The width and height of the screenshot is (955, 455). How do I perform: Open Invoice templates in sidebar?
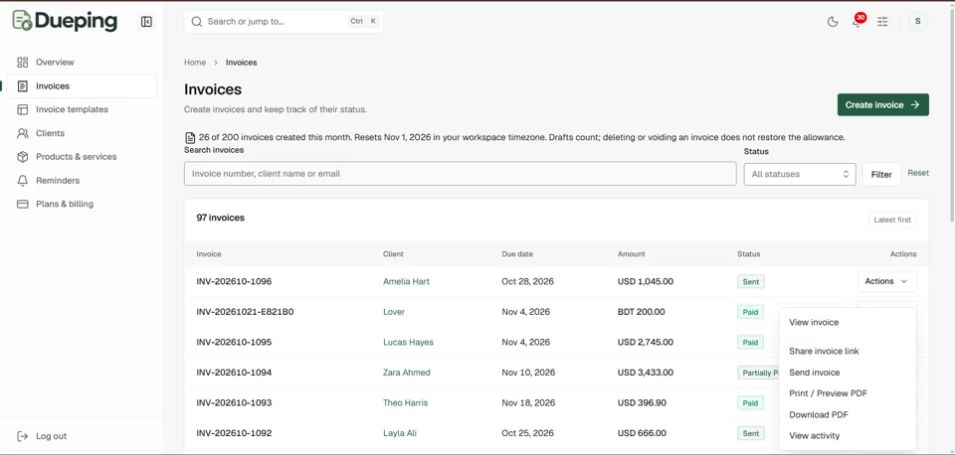[72, 109]
